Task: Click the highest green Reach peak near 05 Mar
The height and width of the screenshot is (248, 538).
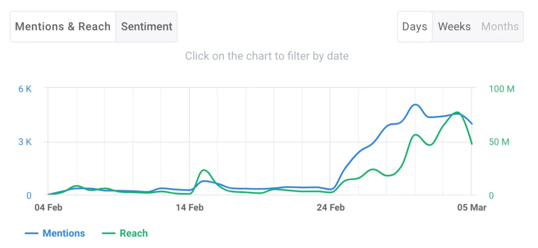Action: tap(457, 113)
